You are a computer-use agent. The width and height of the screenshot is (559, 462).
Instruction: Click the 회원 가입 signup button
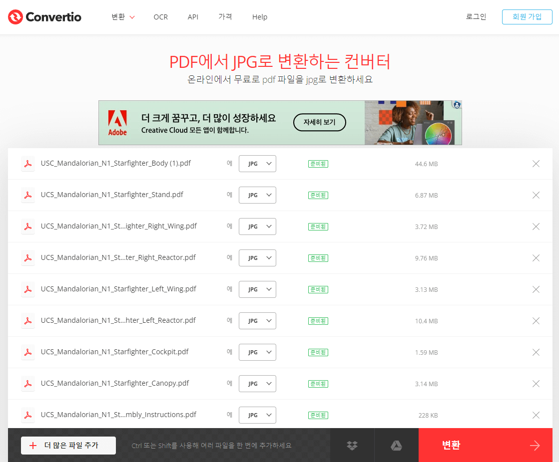[x=527, y=16]
